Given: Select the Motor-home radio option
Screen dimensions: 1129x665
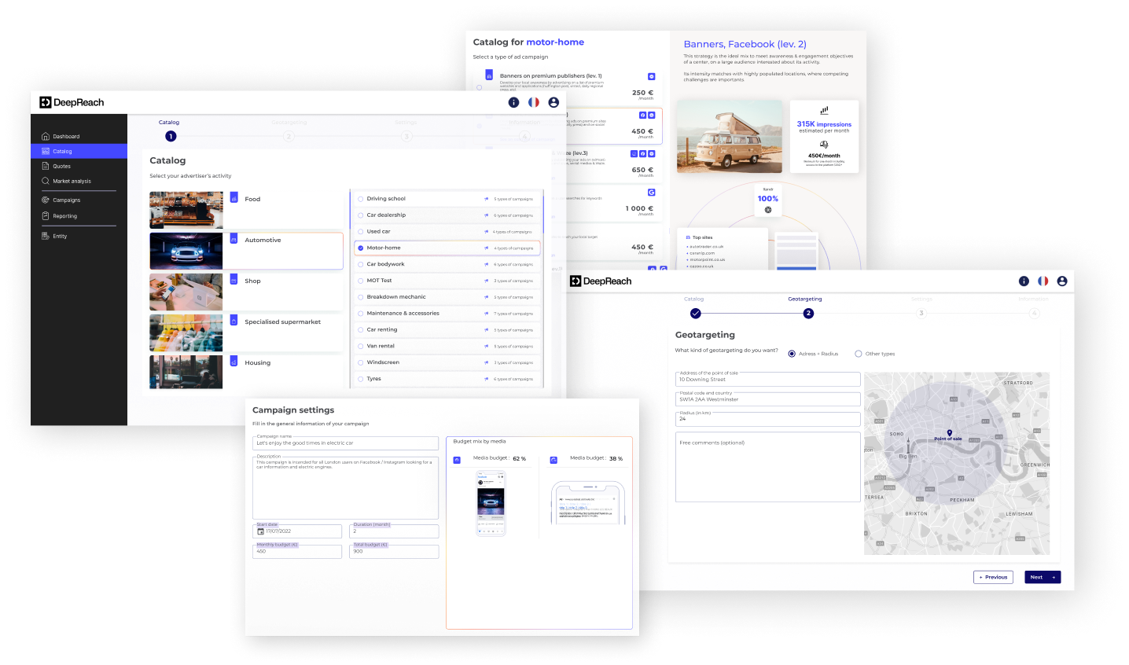Looking at the screenshot, I should [361, 247].
